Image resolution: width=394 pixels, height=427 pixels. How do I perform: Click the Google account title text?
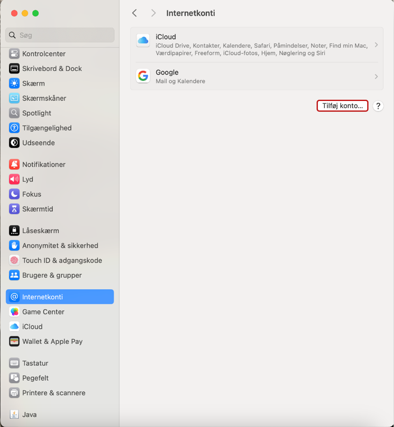click(x=167, y=73)
